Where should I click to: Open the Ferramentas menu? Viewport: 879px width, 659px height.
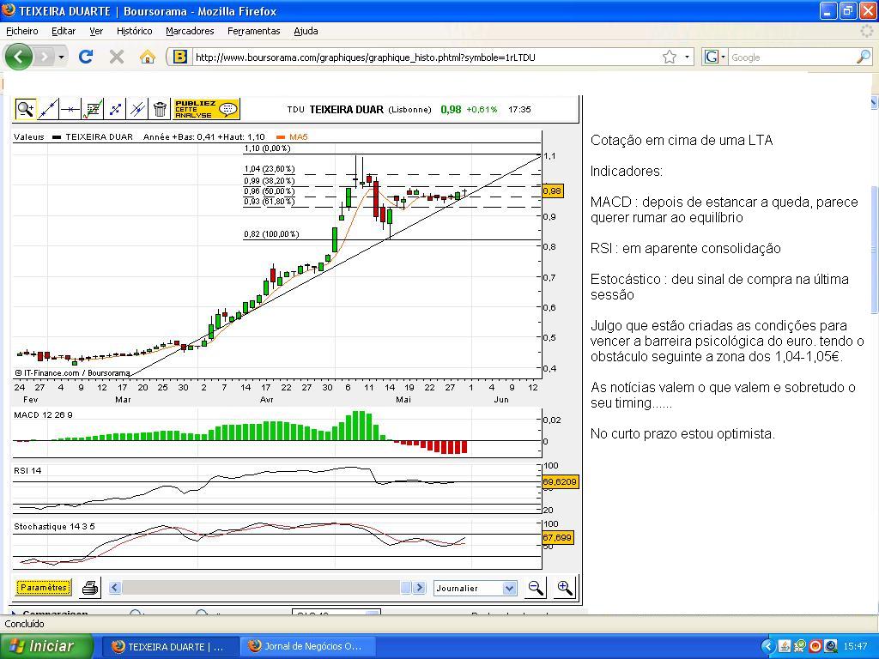[254, 32]
